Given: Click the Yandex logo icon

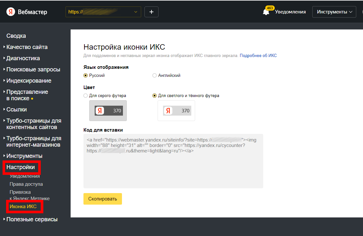Looking at the screenshot, I should [x=11, y=12].
